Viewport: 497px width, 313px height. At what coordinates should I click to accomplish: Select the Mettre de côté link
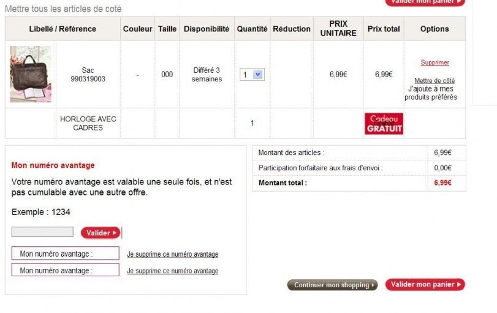coord(434,81)
